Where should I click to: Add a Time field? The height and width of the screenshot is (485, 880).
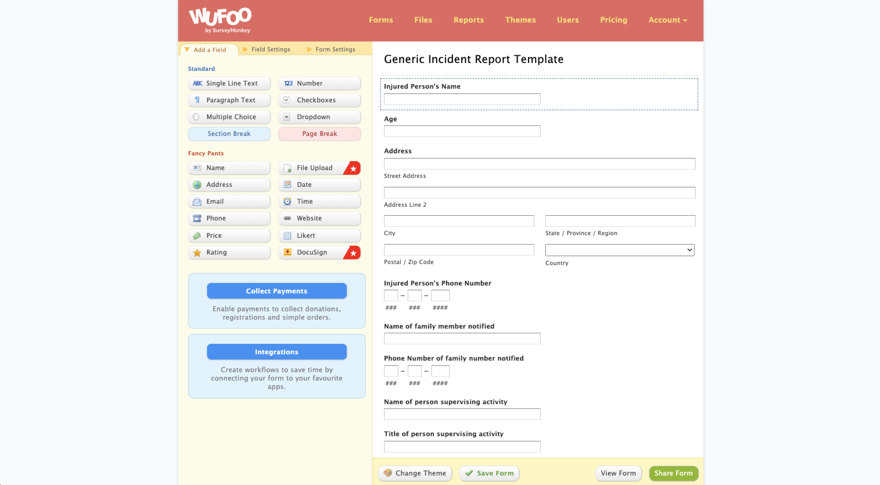tap(319, 201)
